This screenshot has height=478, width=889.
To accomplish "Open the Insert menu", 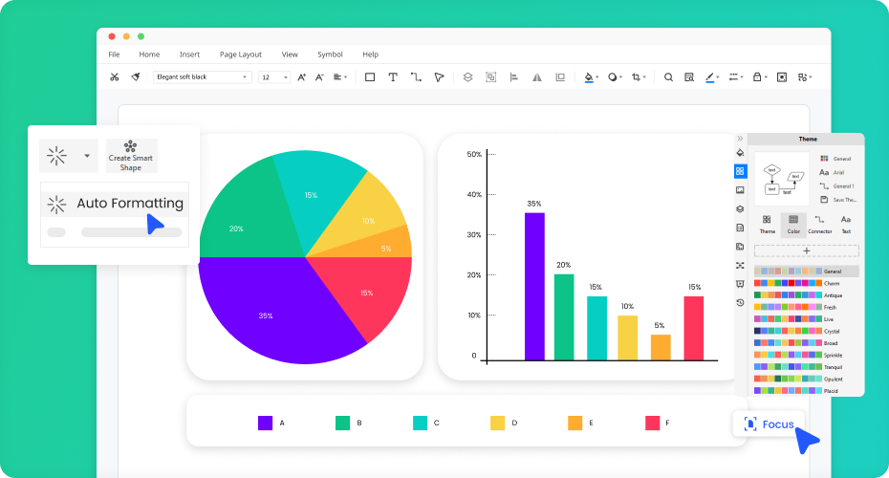I will point(189,54).
